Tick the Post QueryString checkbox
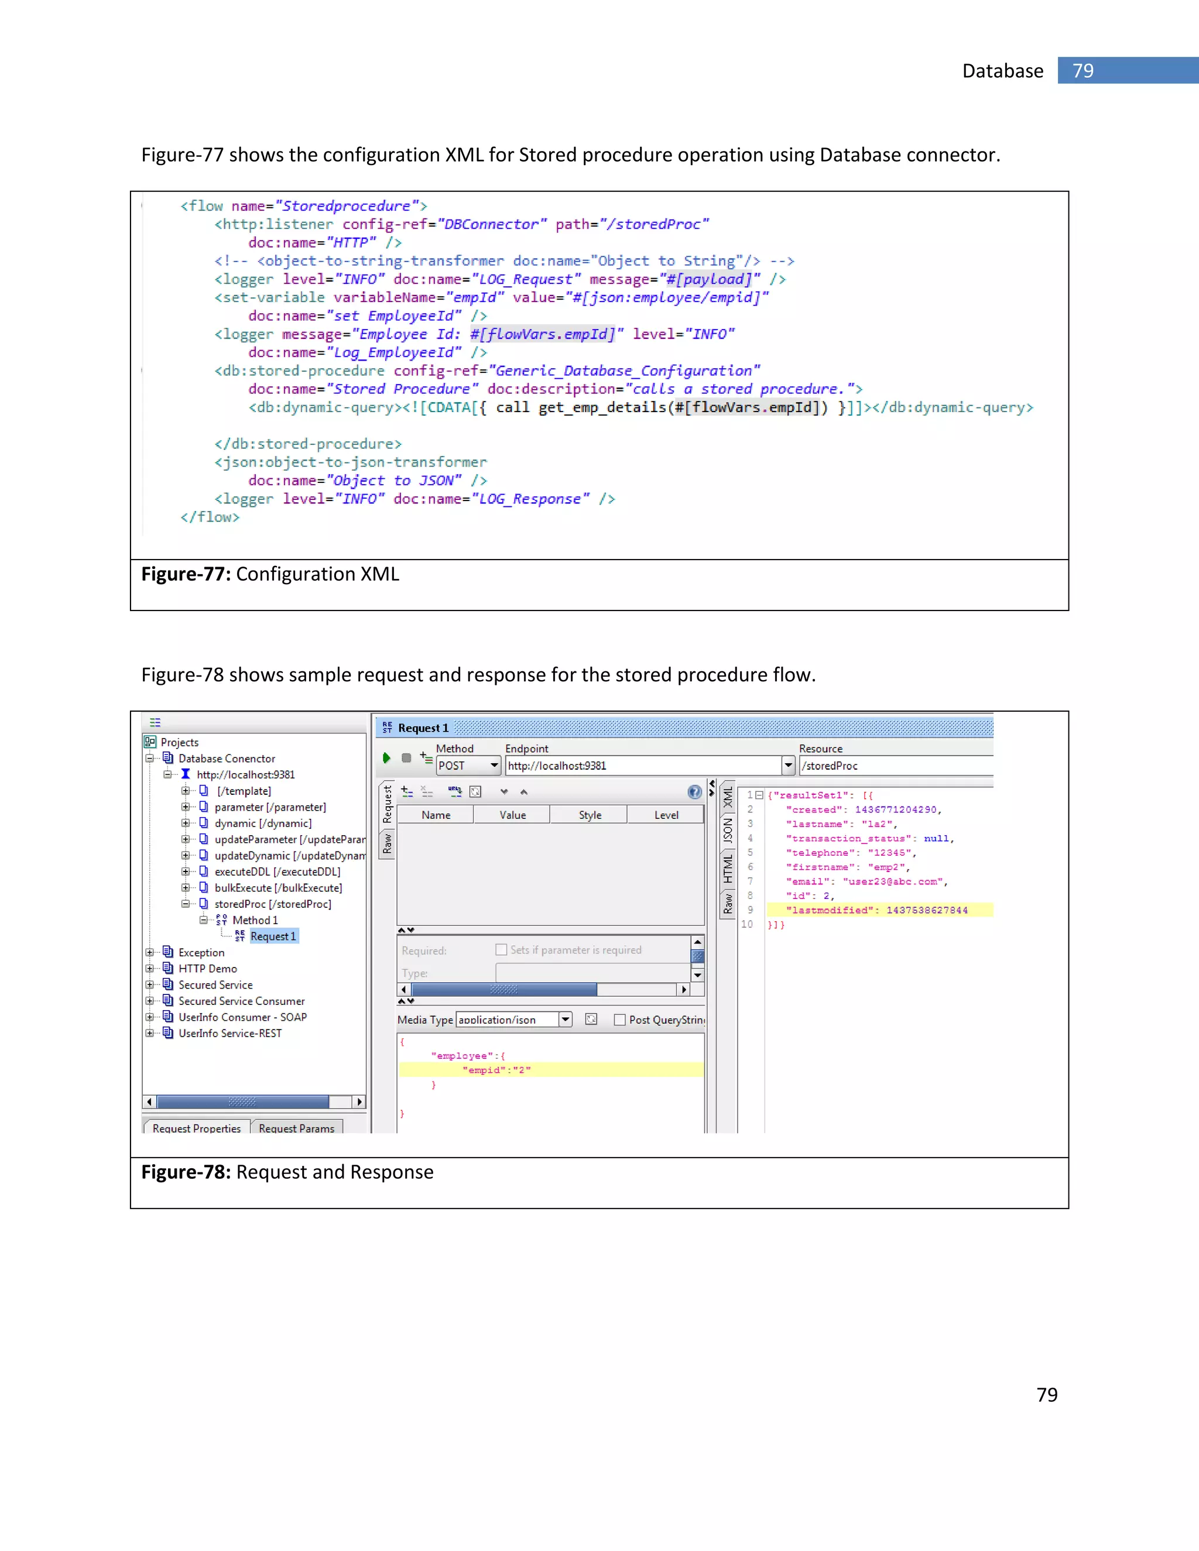The height and width of the screenshot is (1551, 1199). [619, 1020]
